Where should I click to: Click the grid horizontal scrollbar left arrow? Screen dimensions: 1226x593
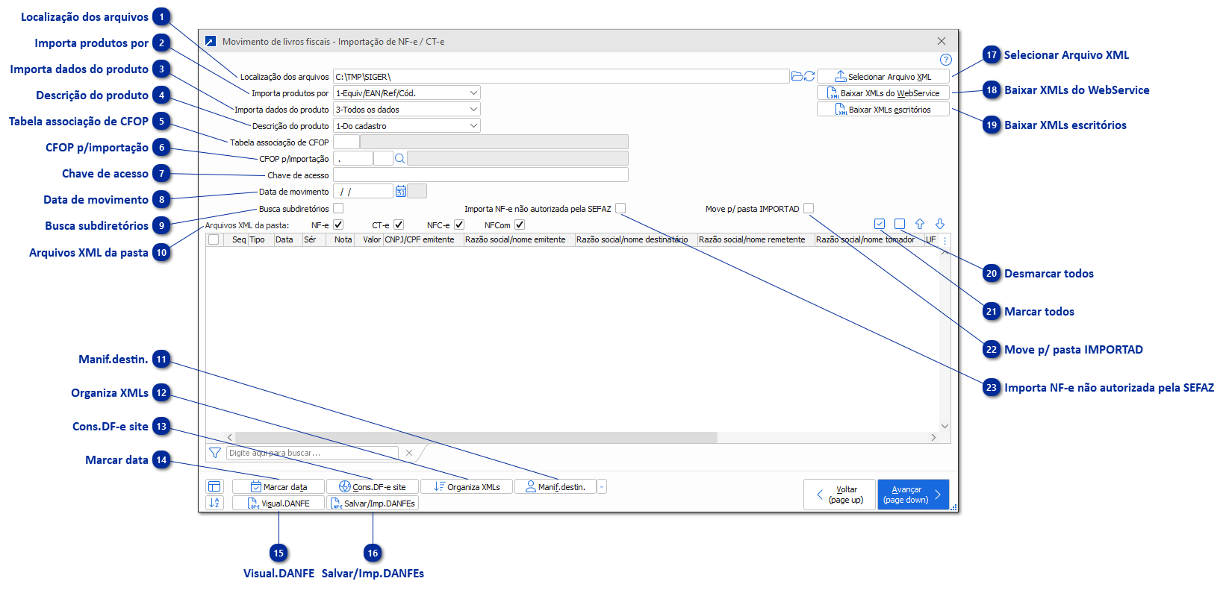point(229,437)
